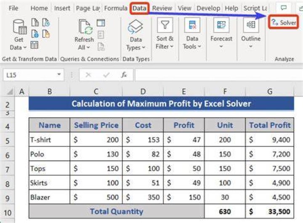Click the 'T-shirt' cell
This screenshot has height=223, width=303.
tap(50, 140)
